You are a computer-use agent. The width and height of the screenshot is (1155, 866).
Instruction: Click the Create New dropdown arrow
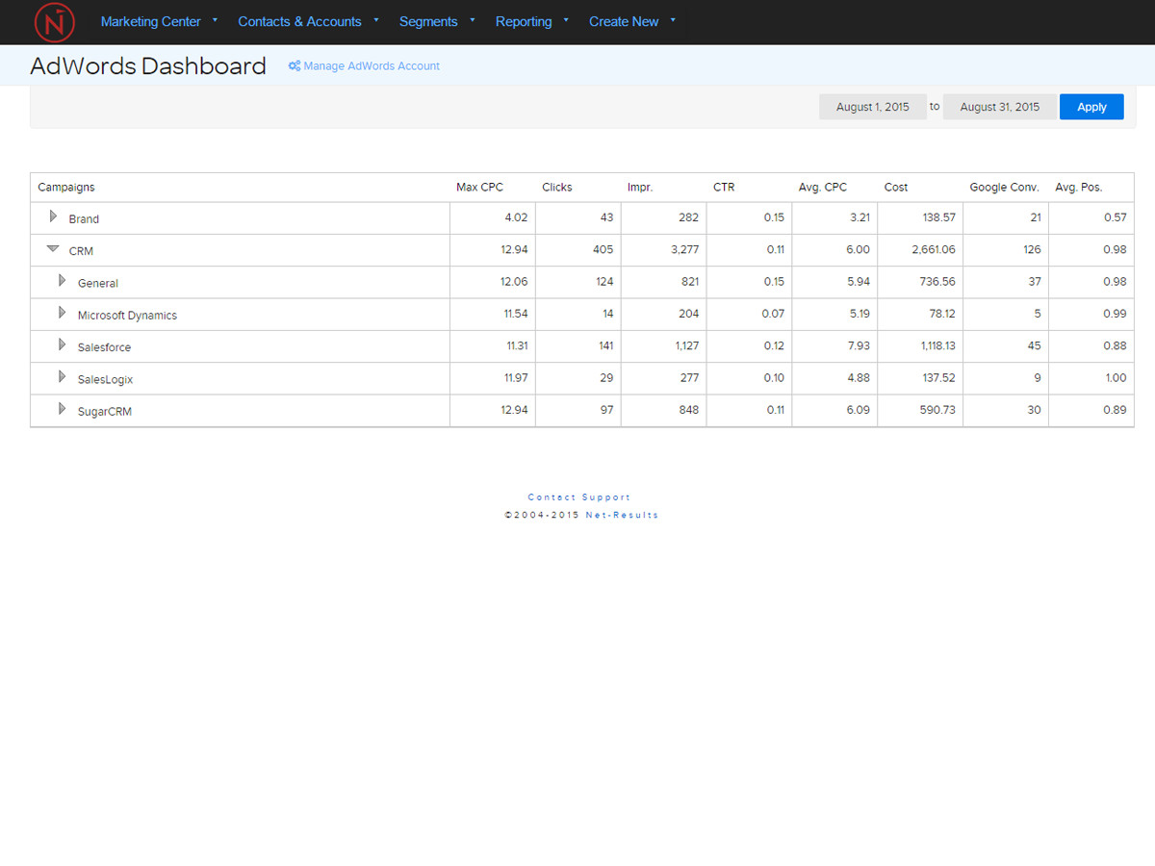tap(673, 19)
